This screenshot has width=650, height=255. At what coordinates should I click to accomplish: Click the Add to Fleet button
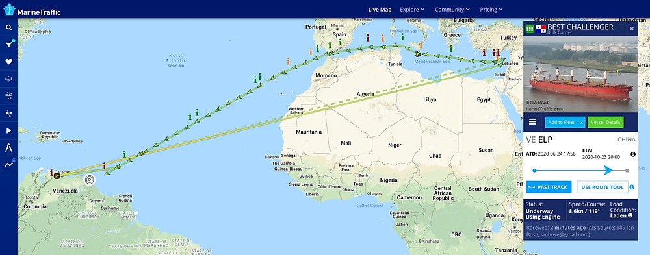562,122
